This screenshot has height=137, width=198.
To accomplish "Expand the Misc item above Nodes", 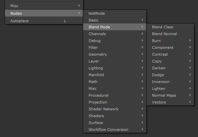I will (x=14, y=6).
